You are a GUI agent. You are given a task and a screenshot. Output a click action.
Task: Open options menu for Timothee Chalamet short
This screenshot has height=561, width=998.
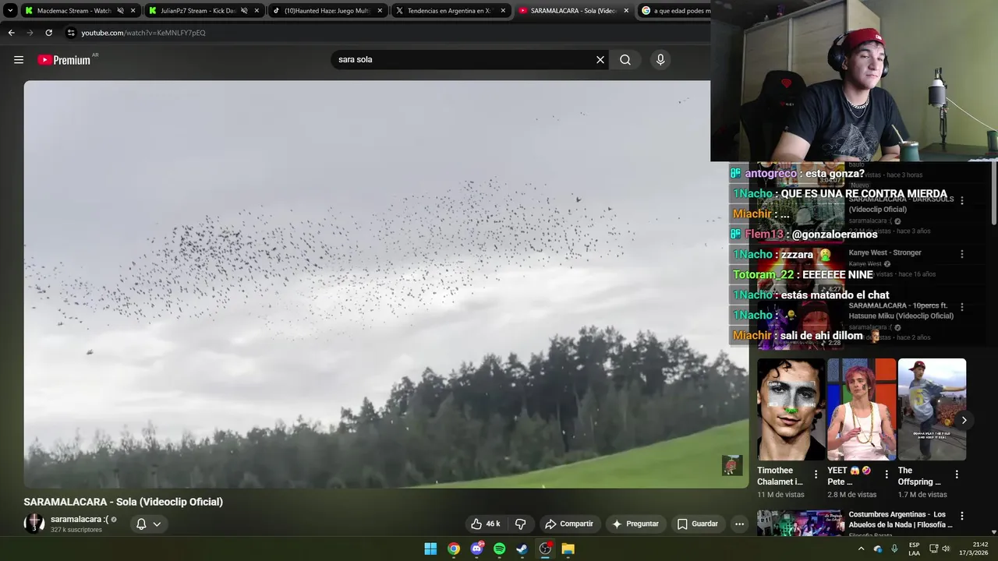816,474
